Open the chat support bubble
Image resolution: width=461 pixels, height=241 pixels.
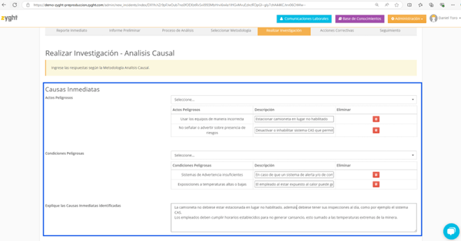point(452,232)
